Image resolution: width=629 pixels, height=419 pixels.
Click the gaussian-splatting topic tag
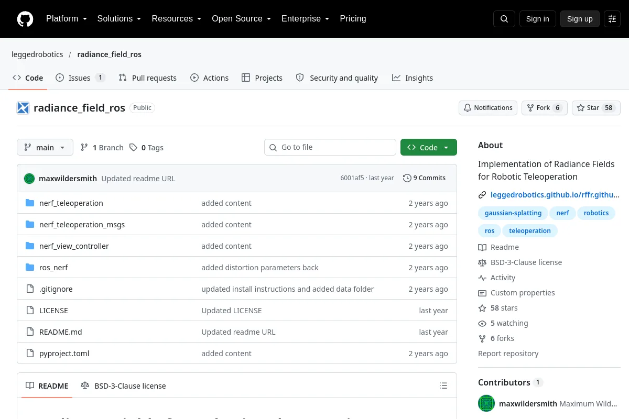click(x=513, y=213)
